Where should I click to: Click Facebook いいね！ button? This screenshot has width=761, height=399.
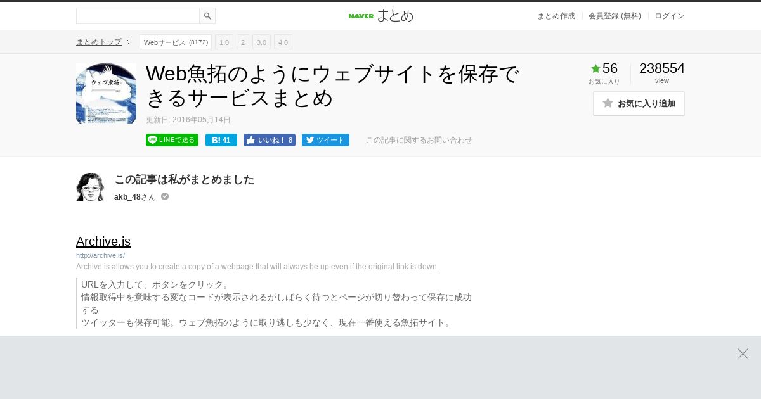click(270, 140)
